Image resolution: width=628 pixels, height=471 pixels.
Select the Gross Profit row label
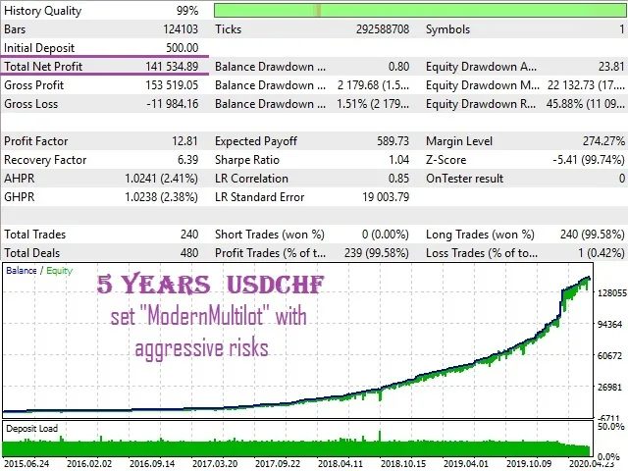[x=34, y=85]
